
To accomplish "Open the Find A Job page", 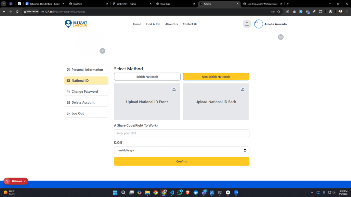I will click(153, 24).
